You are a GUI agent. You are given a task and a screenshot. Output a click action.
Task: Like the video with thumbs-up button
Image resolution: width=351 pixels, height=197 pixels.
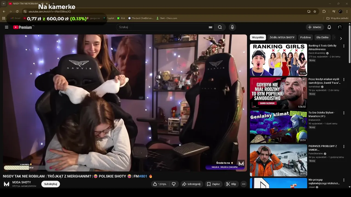coord(160,184)
